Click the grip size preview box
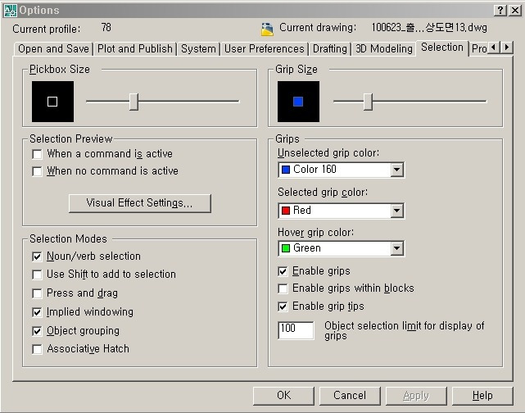 pos(298,102)
